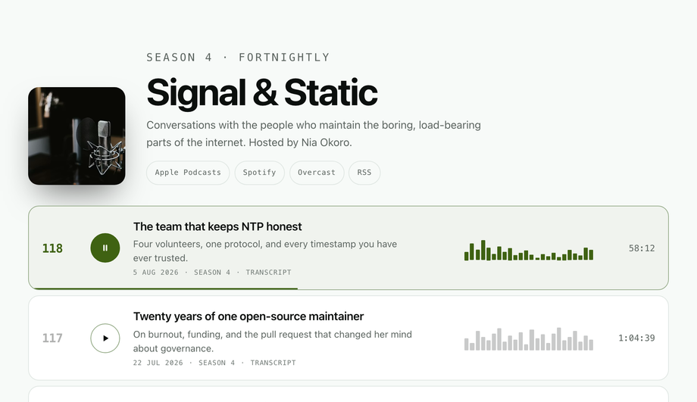
Task: Open the RSS feed
Action: pyautogui.click(x=364, y=173)
